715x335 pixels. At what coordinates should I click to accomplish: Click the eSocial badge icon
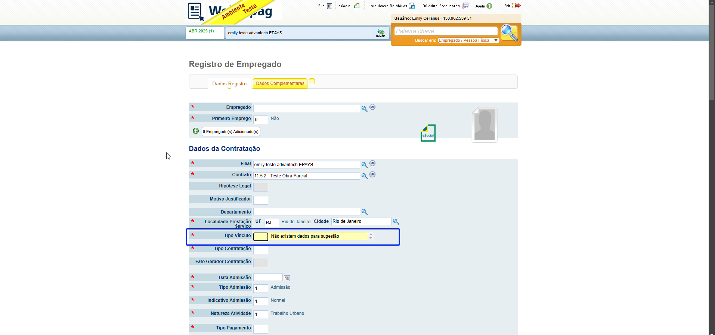(428, 133)
